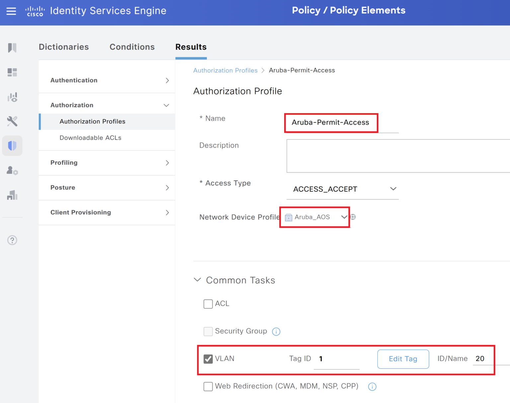Switch to the Conditions tab
510x403 pixels.
132,47
